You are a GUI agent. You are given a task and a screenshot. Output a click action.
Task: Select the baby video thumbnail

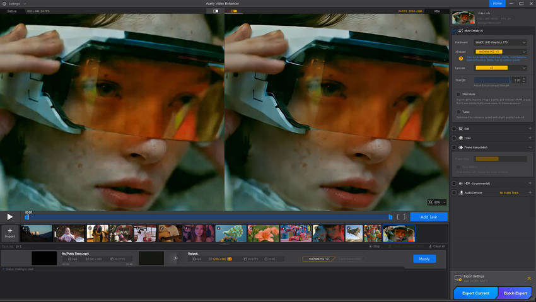[x=70, y=234]
